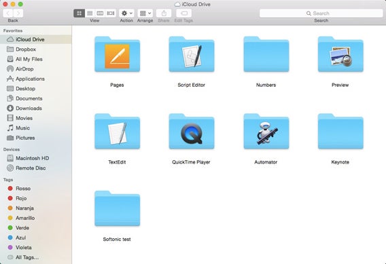Open the Desktop sidebar item
The width and height of the screenshot is (386, 264).
(36, 88)
